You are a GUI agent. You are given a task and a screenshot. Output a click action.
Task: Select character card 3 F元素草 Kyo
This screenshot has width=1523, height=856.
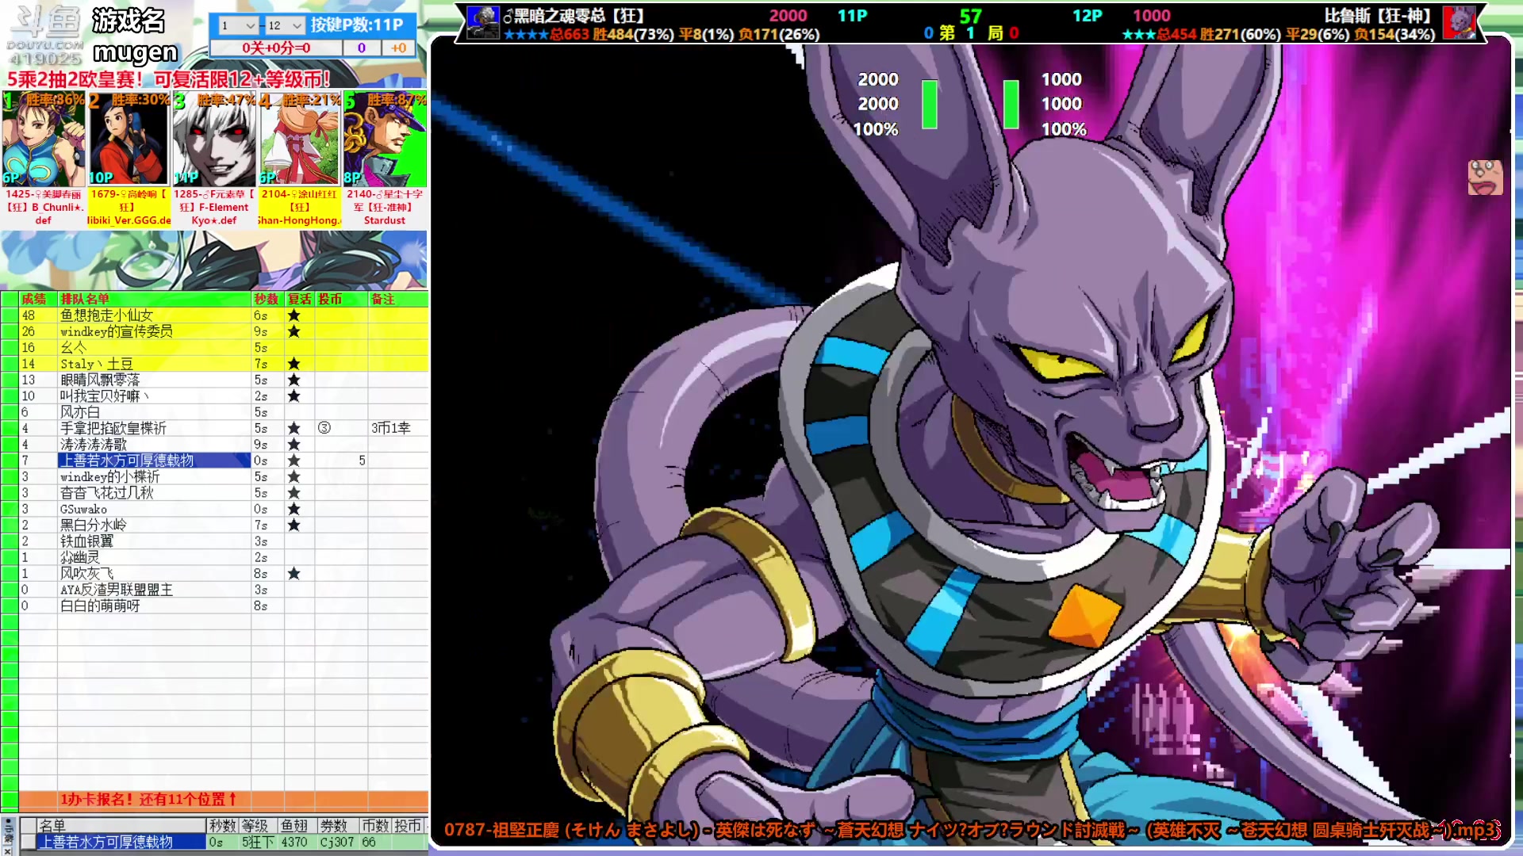tap(214, 159)
